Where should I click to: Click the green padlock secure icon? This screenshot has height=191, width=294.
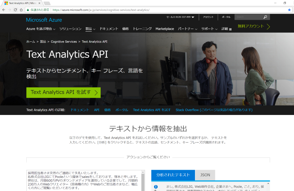point(29,10)
